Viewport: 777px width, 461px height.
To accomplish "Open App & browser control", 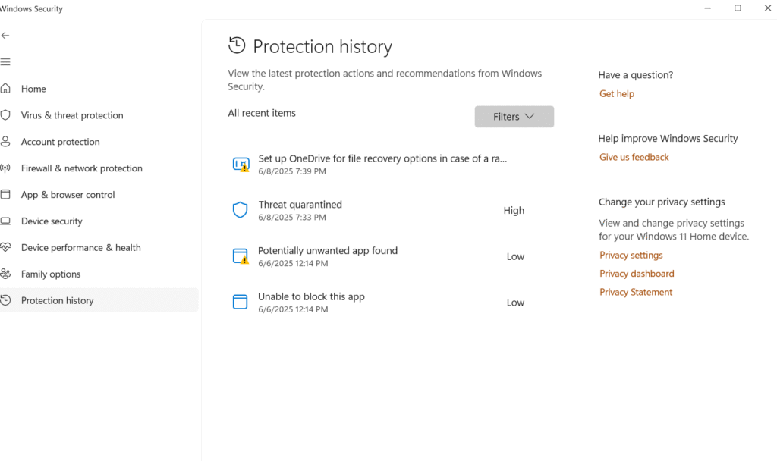I will click(68, 195).
